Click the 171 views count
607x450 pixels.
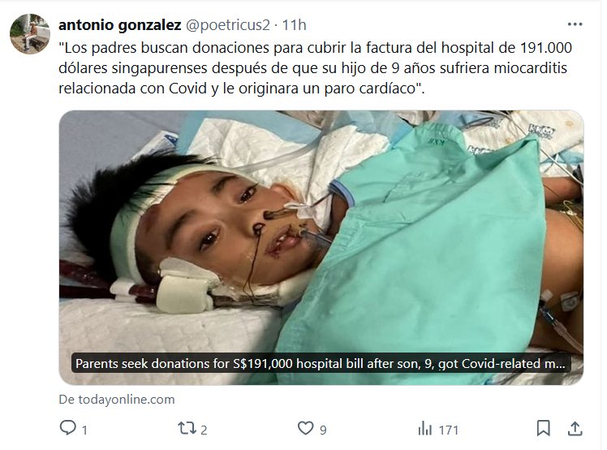(449, 431)
